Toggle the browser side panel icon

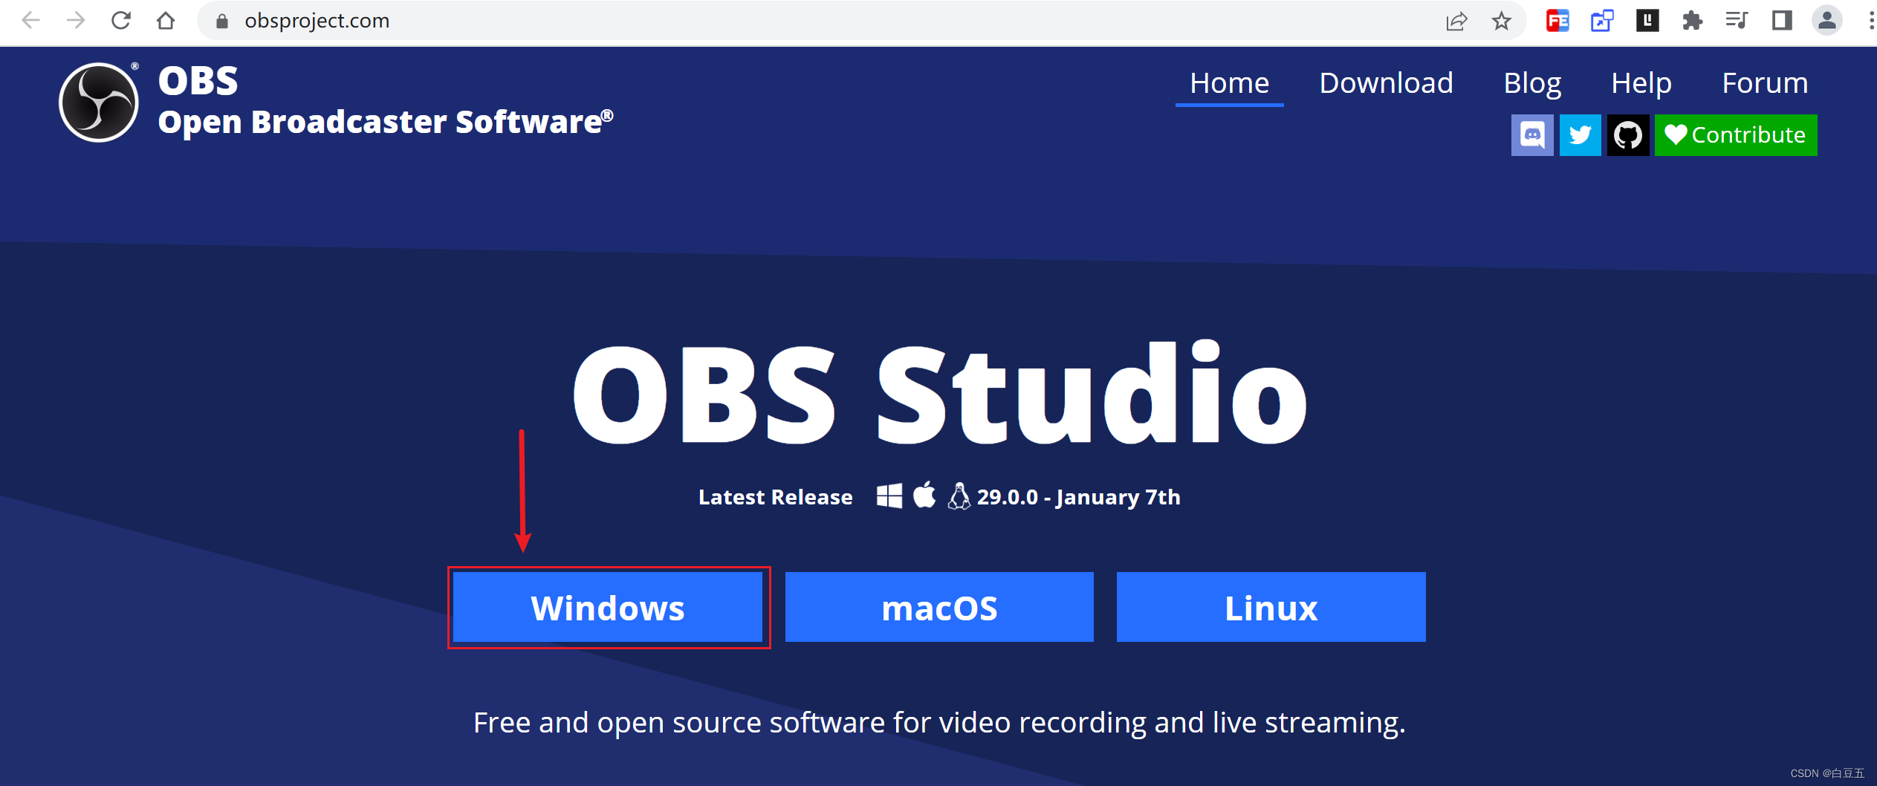pyautogui.click(x=1782, y=21)
